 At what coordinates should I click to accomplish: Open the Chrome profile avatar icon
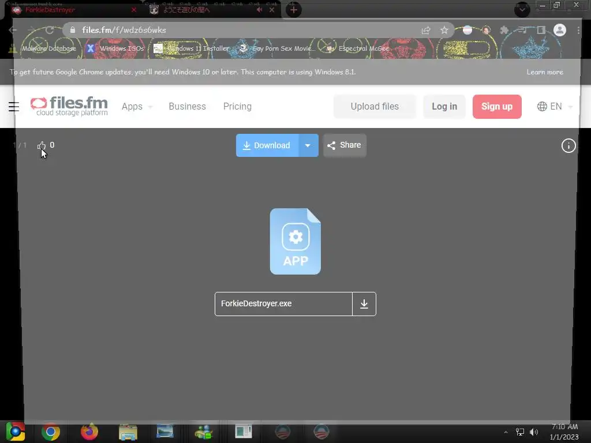pyautogui.click(x=560, y=30)
